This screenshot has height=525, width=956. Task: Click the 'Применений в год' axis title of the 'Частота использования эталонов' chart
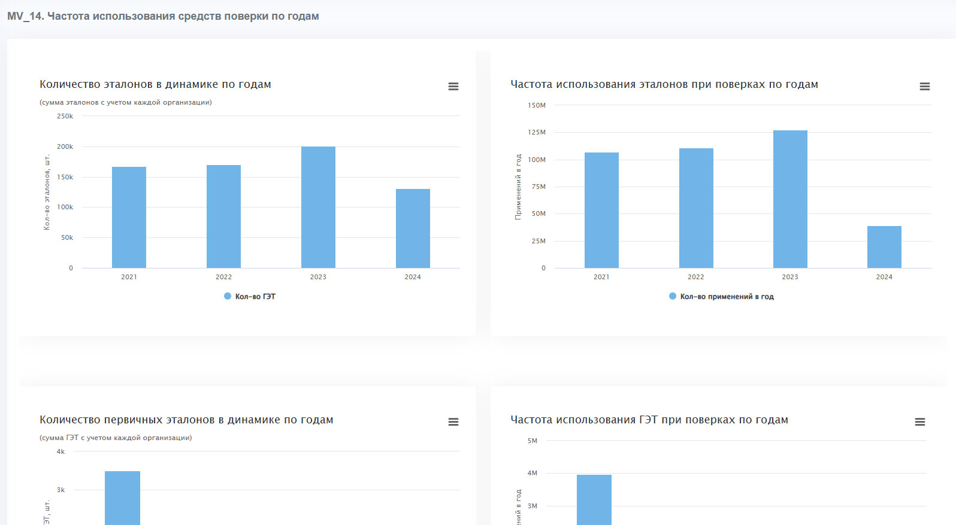tap(518, 187)
